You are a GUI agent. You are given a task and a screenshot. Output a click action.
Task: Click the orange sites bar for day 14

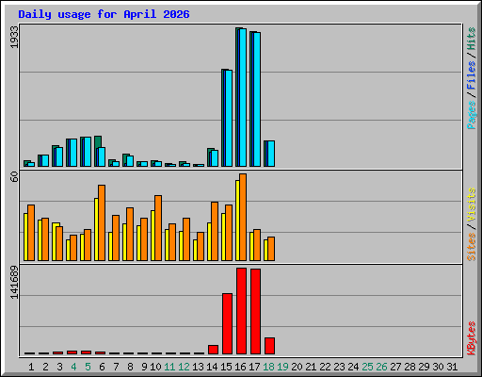tap(215, 231)
